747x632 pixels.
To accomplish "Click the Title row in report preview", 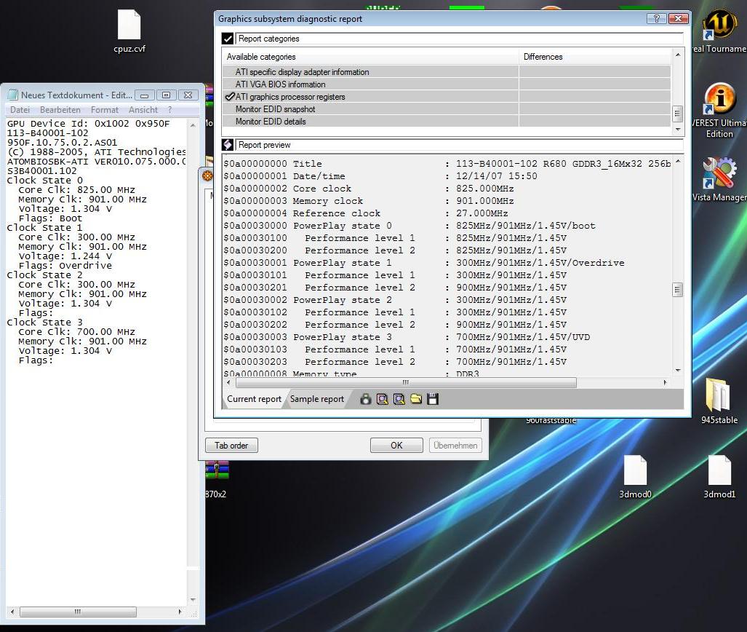I will [447, 164].
